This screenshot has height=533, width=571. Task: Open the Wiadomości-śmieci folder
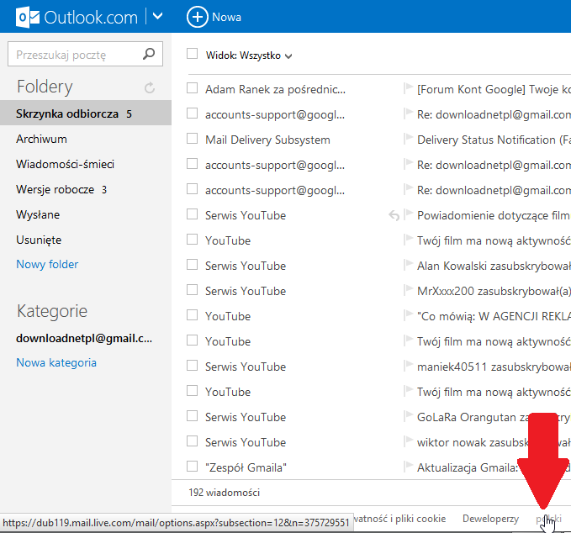pyautogui.click(x=66, y=164)
